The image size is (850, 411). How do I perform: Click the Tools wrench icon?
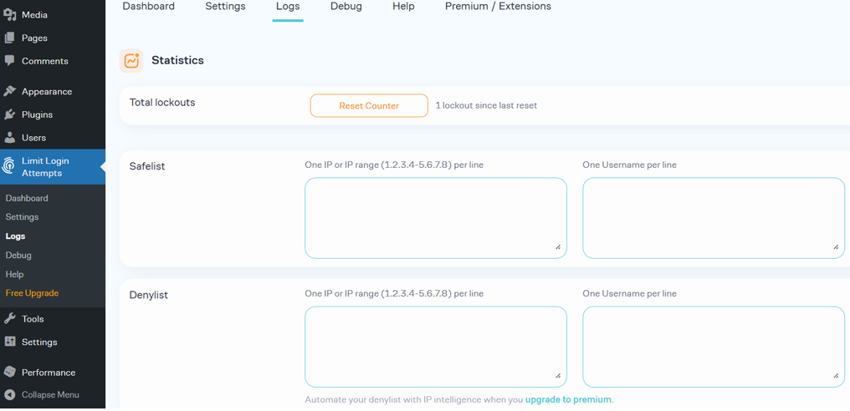click(x=9, y=318)
